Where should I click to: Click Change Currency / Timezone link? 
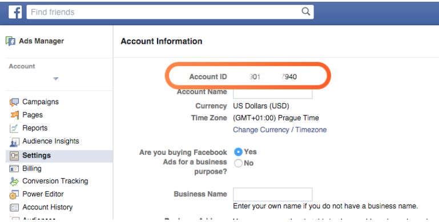(280, 130)
